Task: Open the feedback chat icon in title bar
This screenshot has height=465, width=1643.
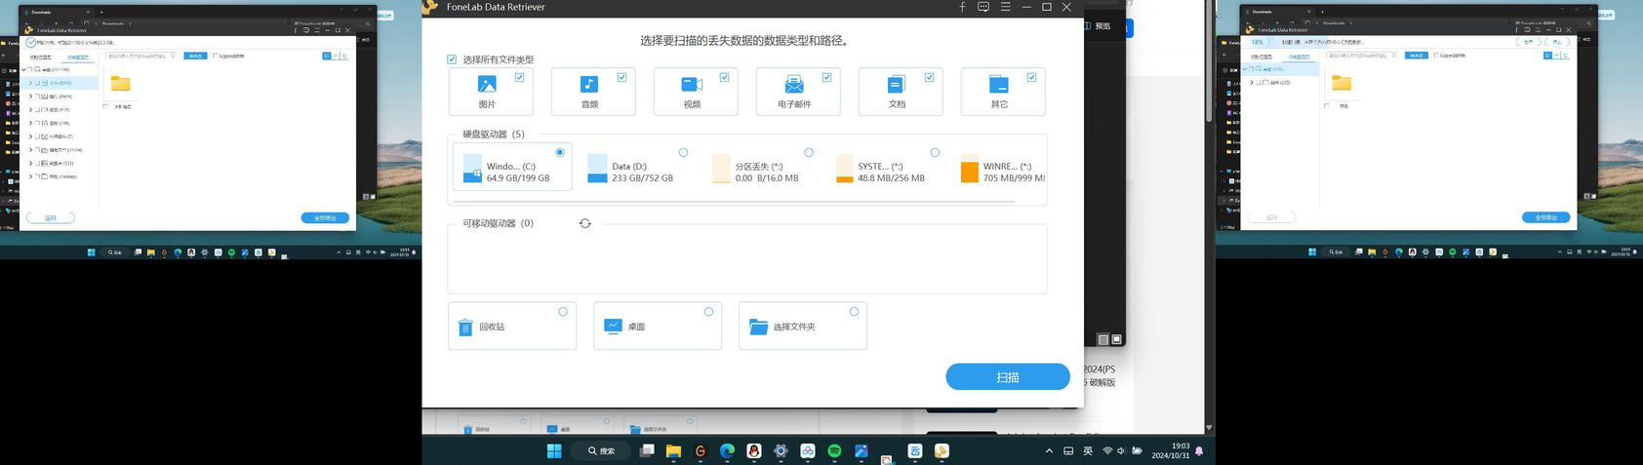Action: 983,7
